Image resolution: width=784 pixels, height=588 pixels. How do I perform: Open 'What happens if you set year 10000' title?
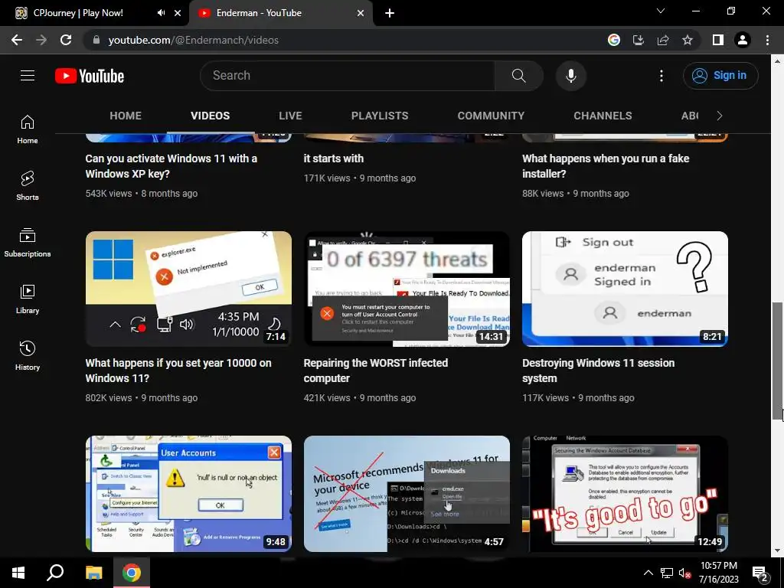tap(178, 371)
